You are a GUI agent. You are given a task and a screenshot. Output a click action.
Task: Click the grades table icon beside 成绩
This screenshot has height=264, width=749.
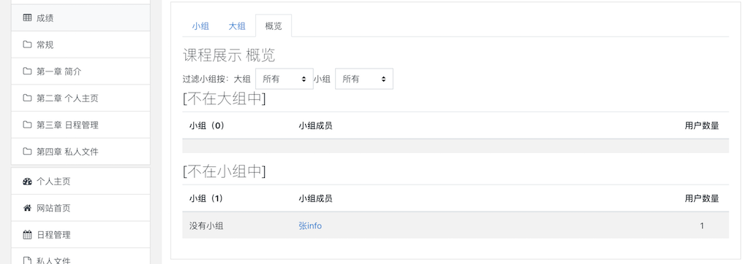(27, 18)
